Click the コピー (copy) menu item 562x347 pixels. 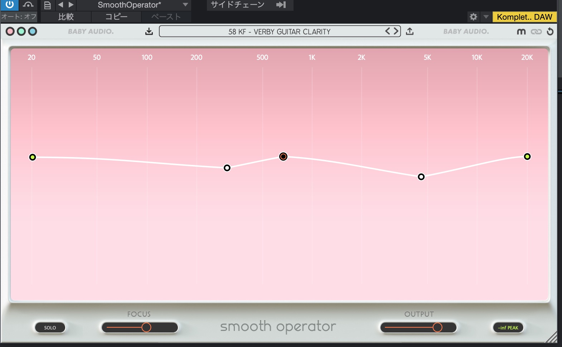[116, 17]
